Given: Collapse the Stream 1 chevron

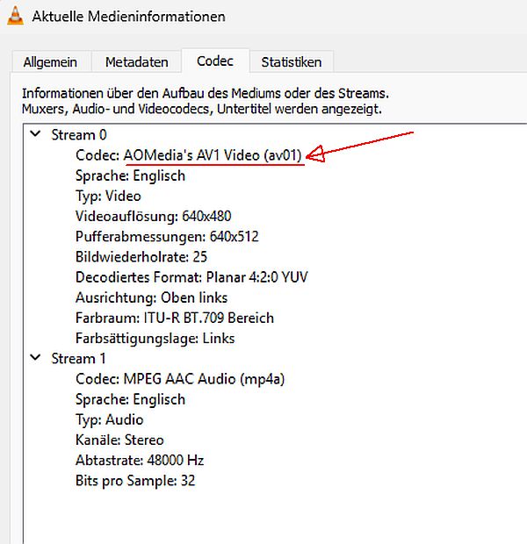Looking at the screenshot, I should pyautogui.click(x=35, y=358).
